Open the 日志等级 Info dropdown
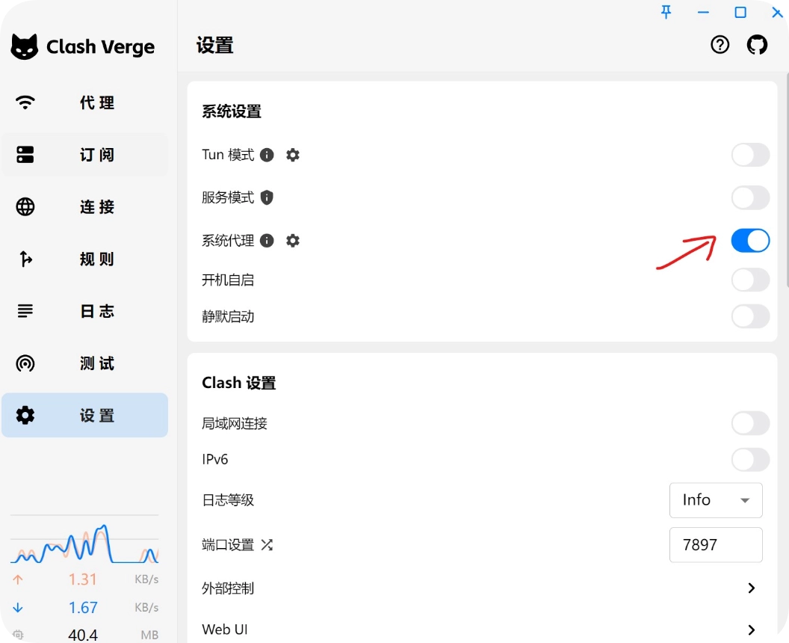Image resolution: width=789 pixels, height=643 pixels. 715,500
